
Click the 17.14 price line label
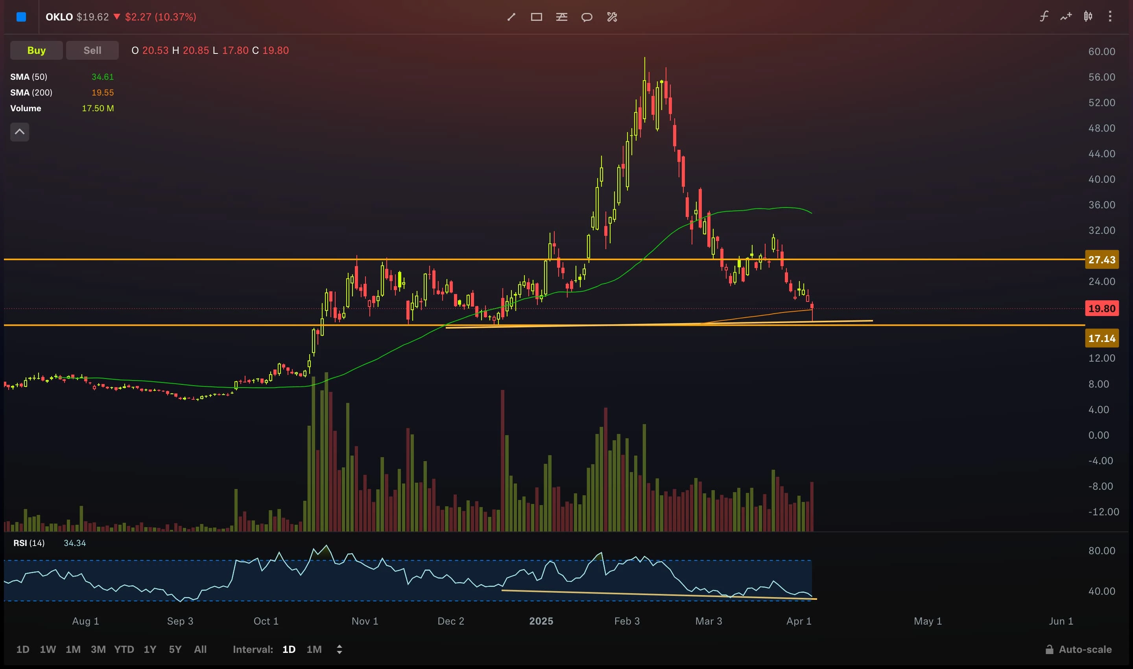(x=1102, y=338)
